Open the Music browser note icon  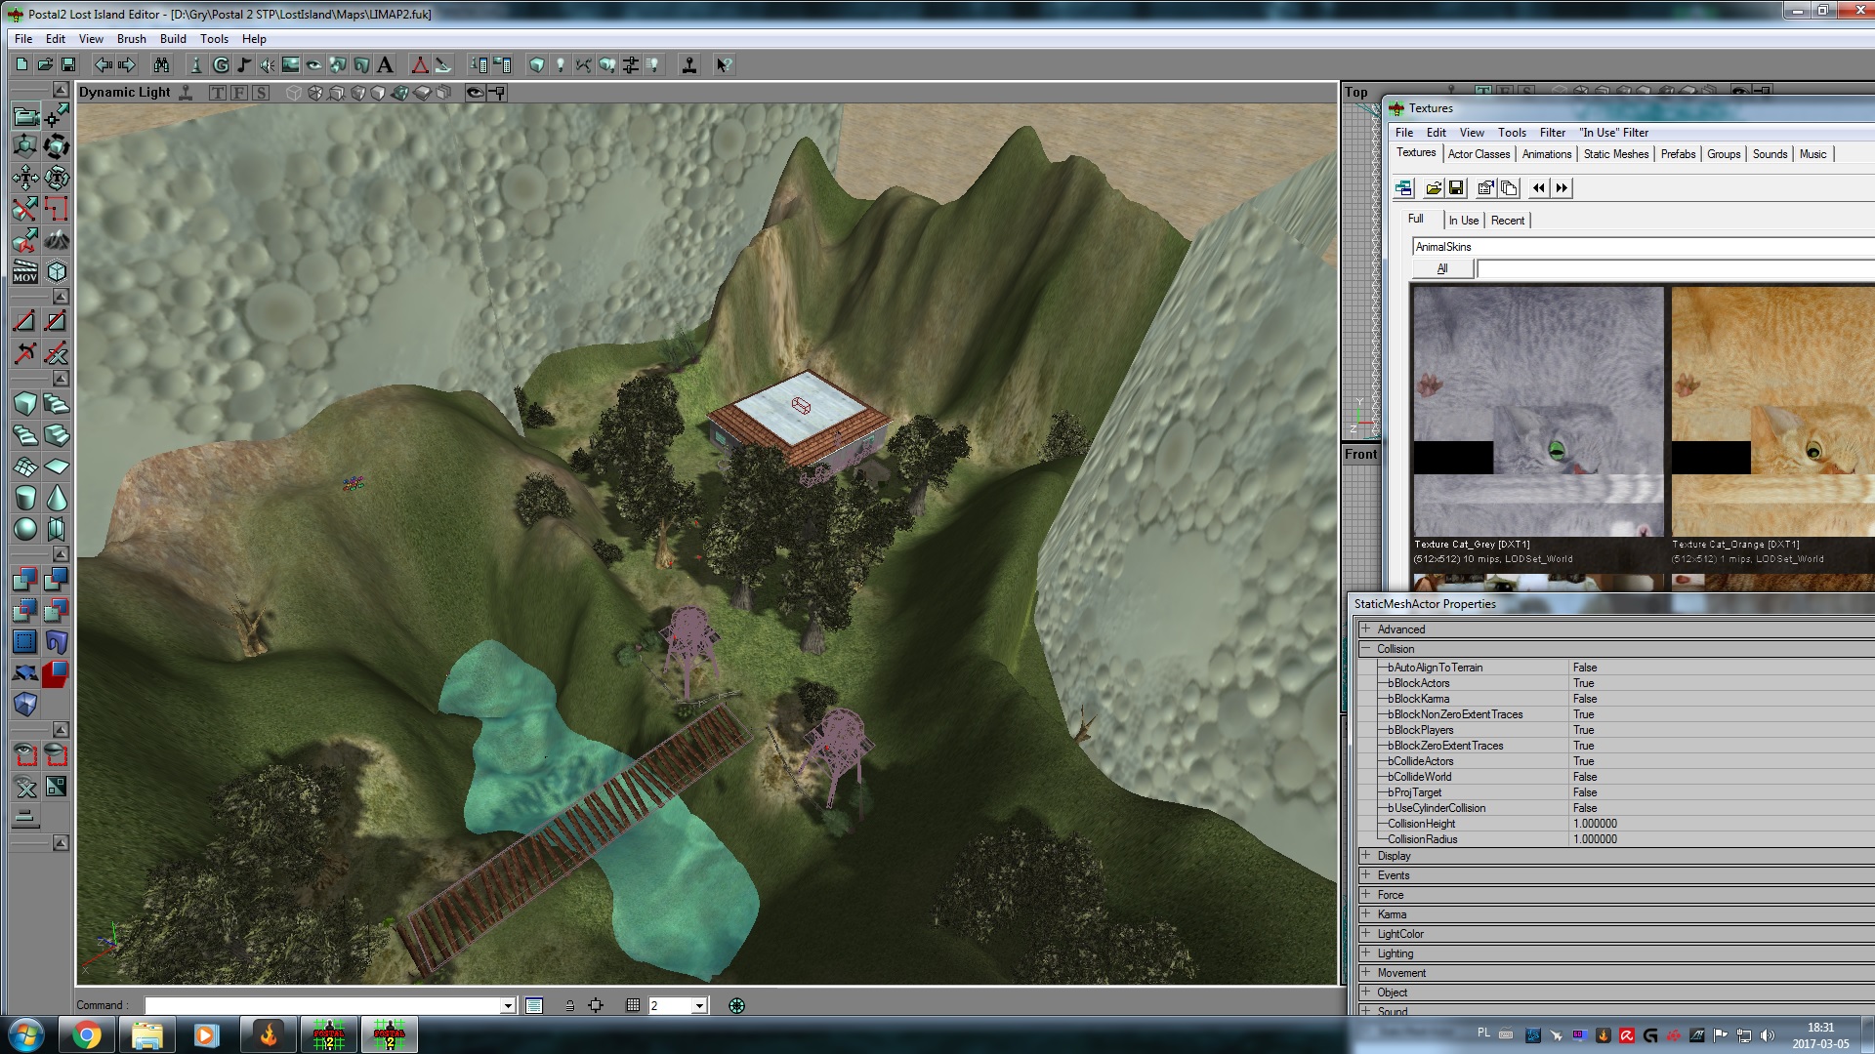point(244,65)
